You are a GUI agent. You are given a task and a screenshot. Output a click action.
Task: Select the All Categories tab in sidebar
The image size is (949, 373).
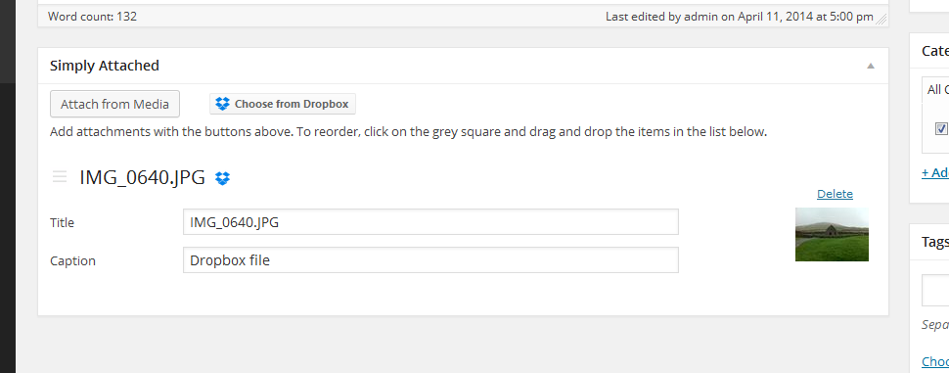click(935, 90)
